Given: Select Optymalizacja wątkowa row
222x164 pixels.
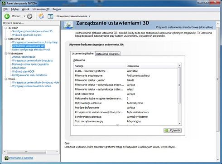Looking at the screenshot, I should click(125, 103).
